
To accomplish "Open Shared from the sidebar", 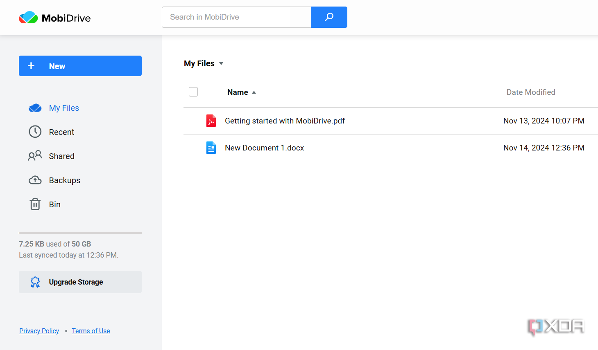I will pyautogui.click(x=61, y=156).
